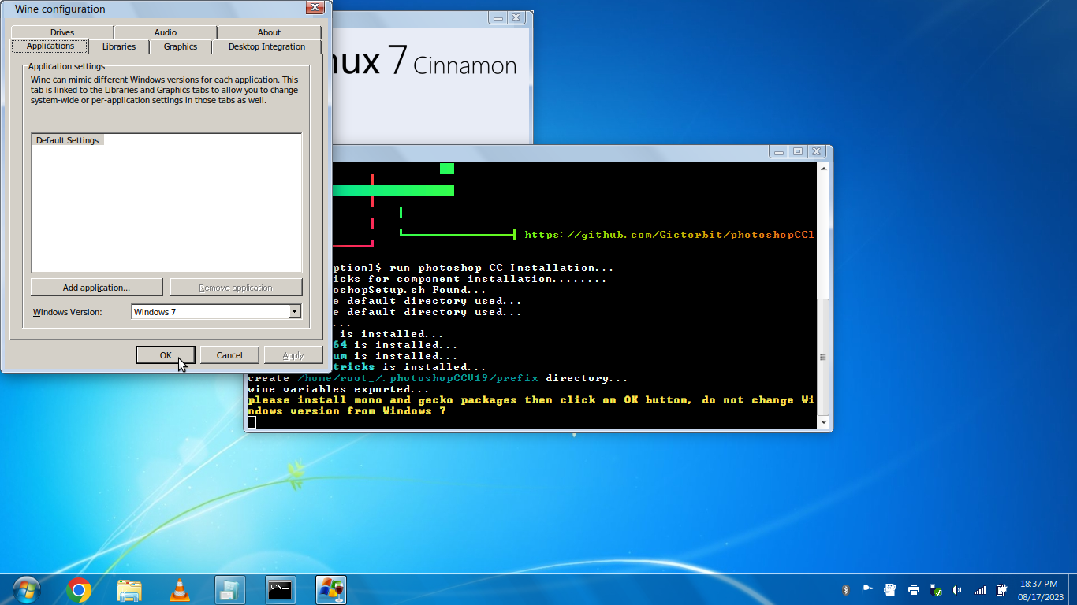1077x605 pixels.
Task: Switch to the About tab
Action: tap(269, 32)
